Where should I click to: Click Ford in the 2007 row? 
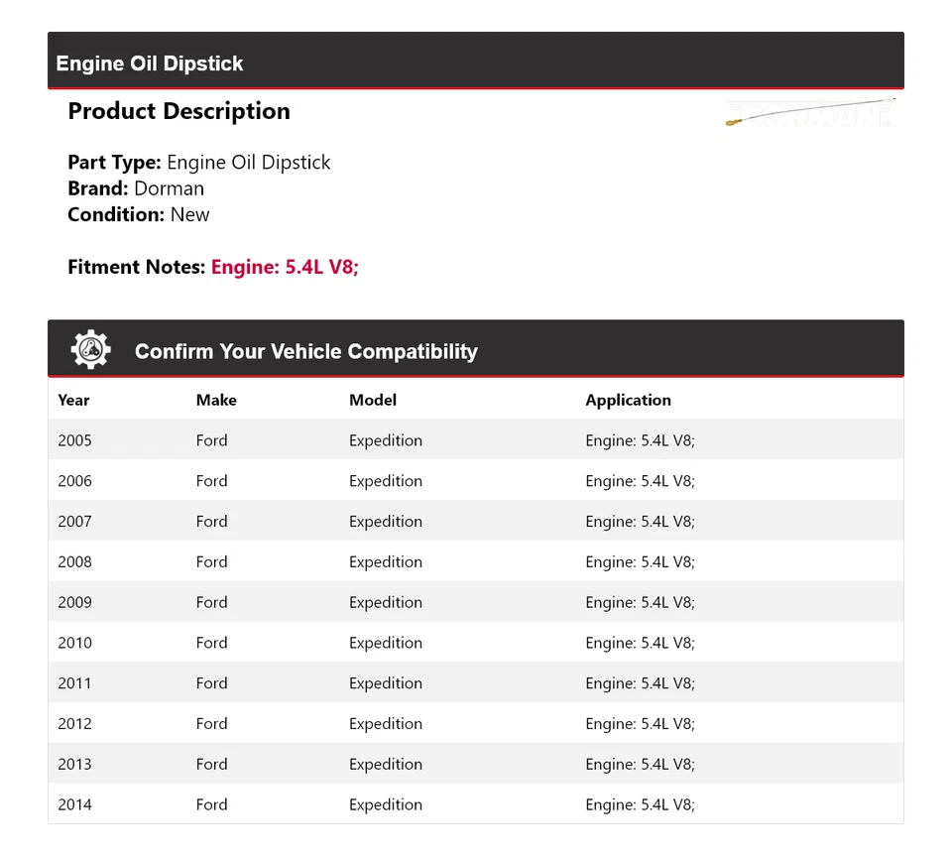pos(212,522)
